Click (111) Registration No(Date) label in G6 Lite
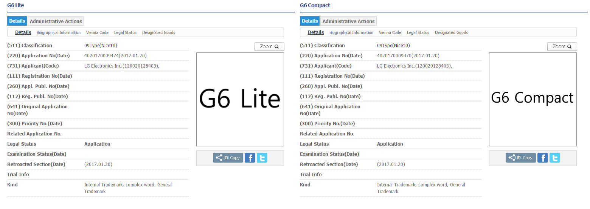The width and height of the screenshot is (590, 209). [40, 76]
